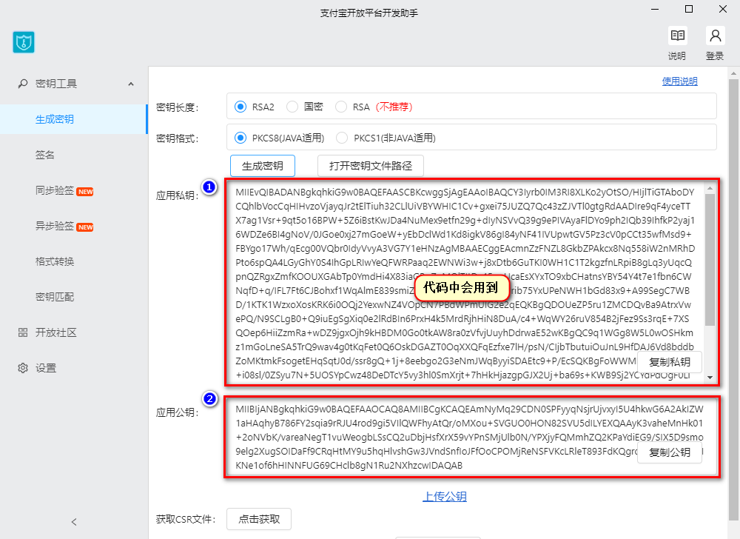Viewport: 740px width, 539px height.
Task: Click the 生成密钥 button
Action: coord(263,166)
